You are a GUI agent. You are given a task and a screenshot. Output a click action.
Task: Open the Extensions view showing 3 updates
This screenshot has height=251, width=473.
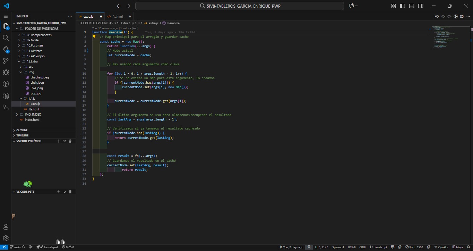click(x=6, y=50)
